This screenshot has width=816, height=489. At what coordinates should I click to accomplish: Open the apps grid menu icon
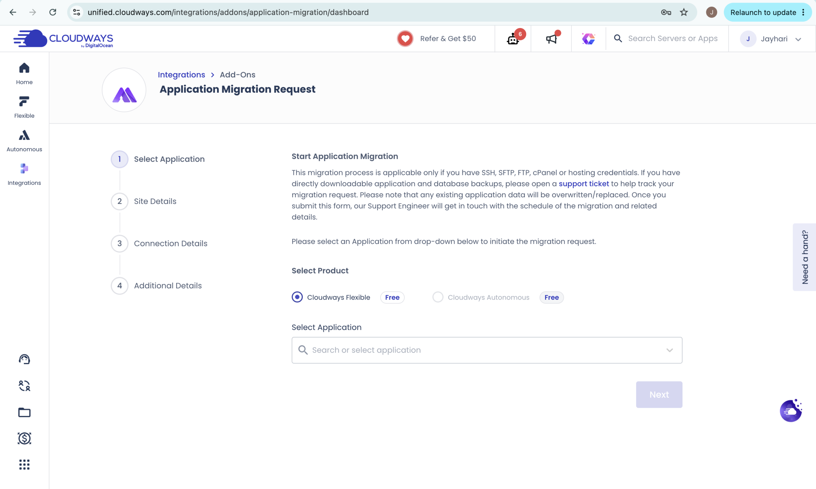click(24, 465)
